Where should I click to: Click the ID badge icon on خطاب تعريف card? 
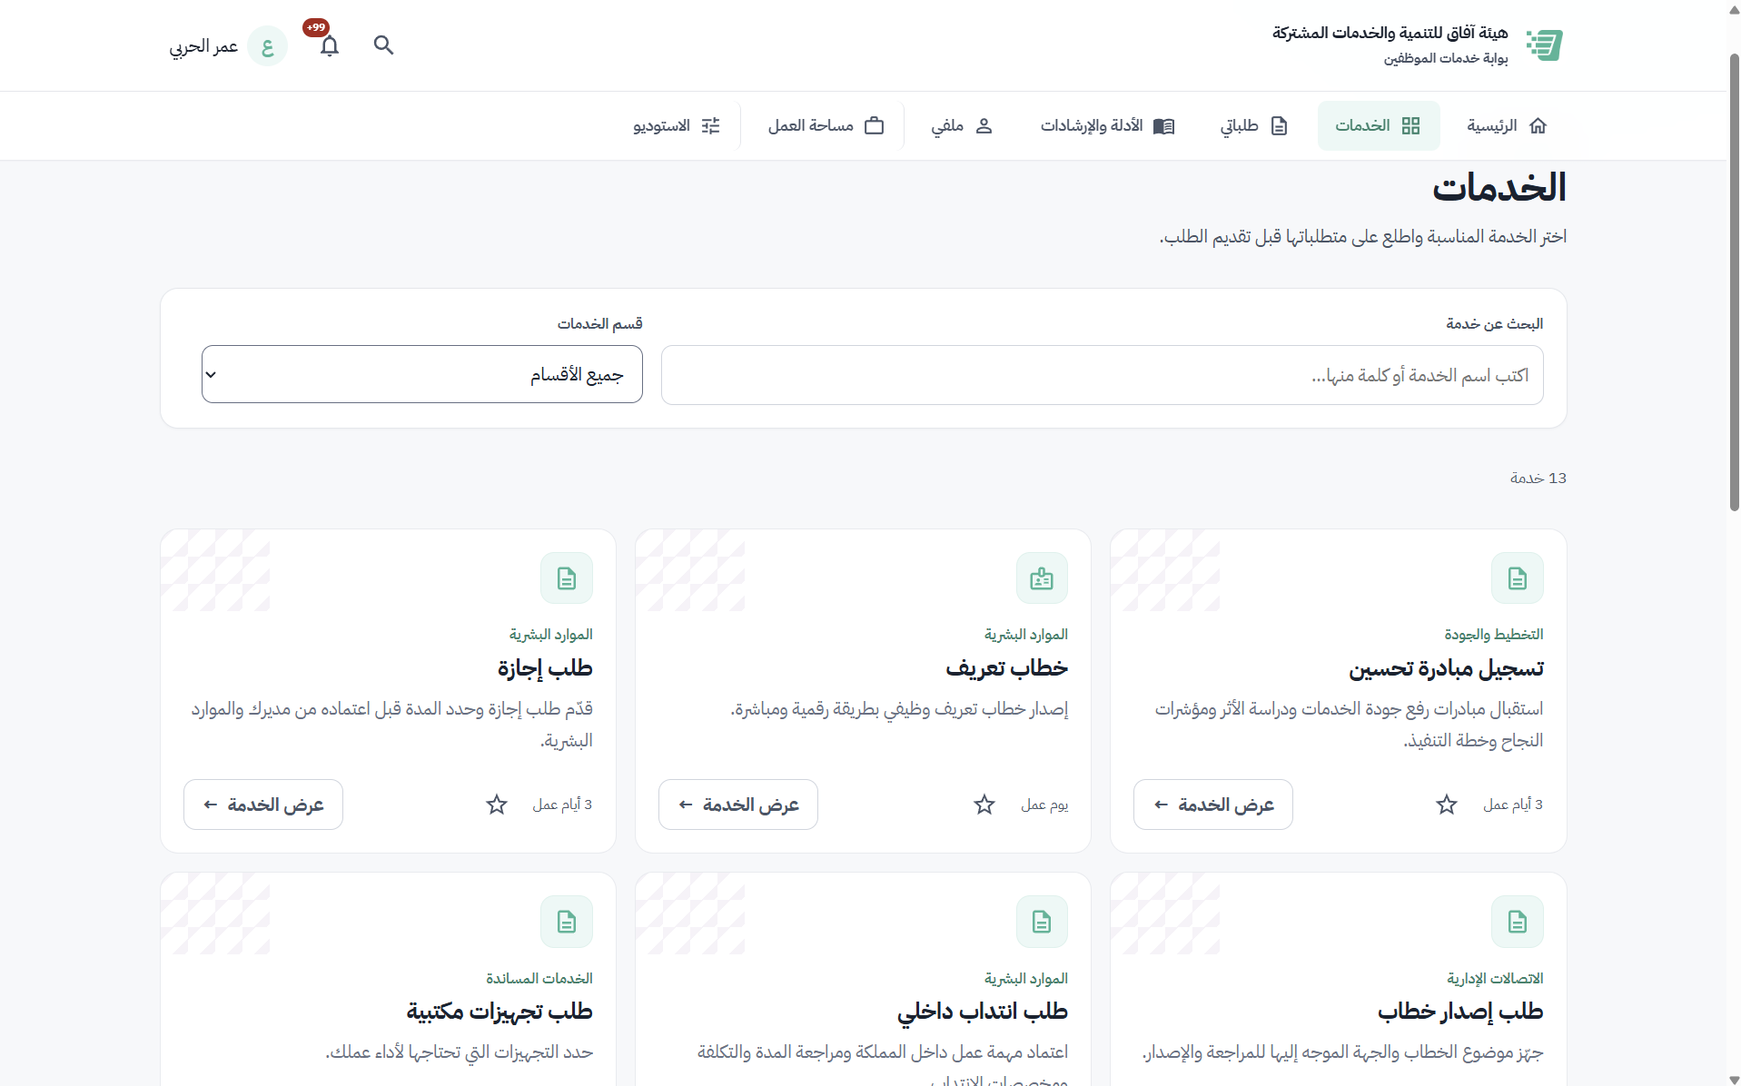click(1042, 578)
